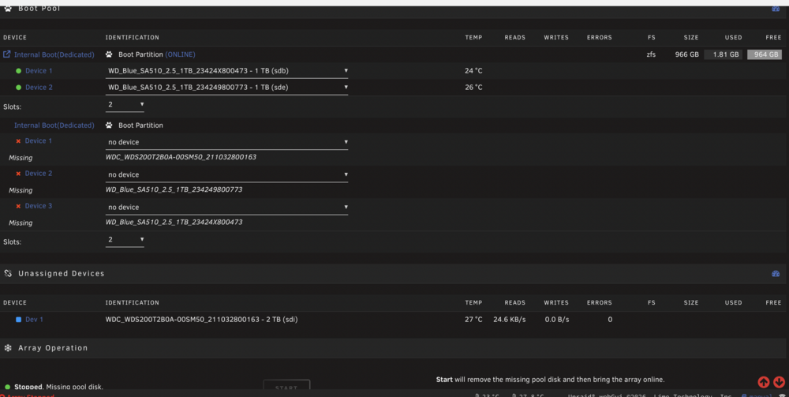Click the 0.0 B/s writes value
The image size is (789, 397).
tap(557, 320)
